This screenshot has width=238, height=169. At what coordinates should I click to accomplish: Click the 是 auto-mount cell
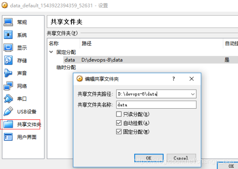point(227,60)
